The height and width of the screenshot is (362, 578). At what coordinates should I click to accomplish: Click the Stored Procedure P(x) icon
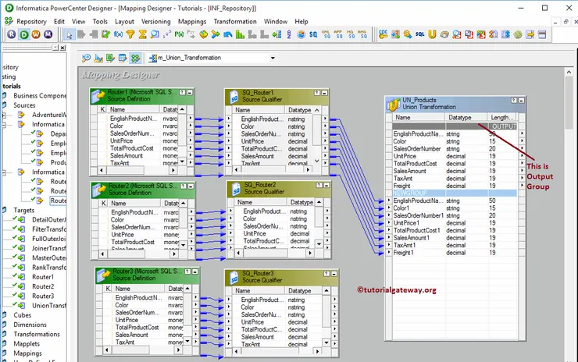click(x=179, y=34)
